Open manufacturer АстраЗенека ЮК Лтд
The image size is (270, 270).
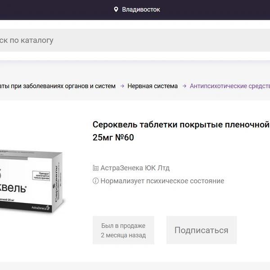pos(135,168)
